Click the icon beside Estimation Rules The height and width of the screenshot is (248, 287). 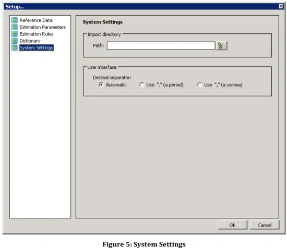[15, 34]
